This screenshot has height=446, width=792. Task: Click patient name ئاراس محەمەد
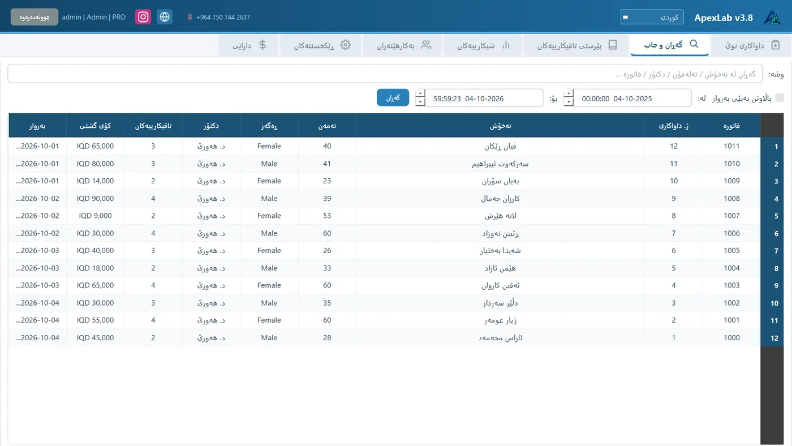(500, 338)
